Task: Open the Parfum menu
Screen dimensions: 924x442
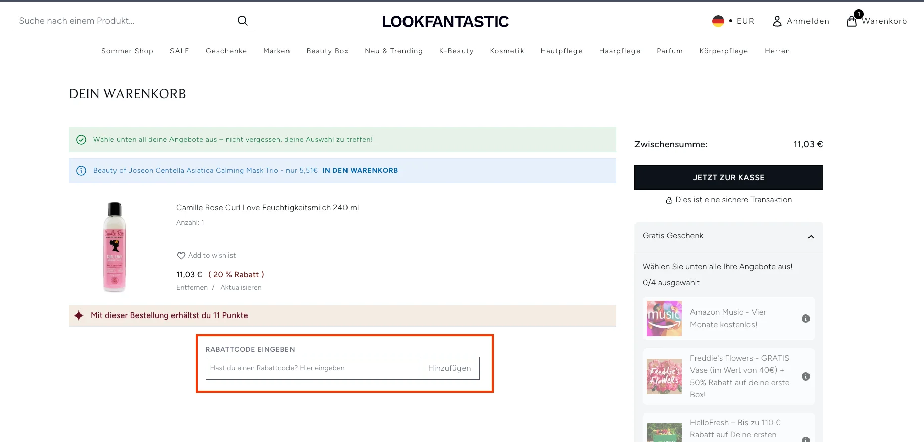Action: [670, 51]
